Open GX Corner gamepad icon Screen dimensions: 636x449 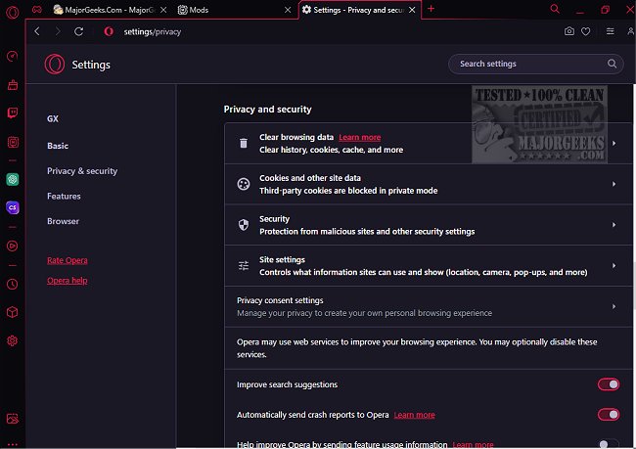[37, 10]
